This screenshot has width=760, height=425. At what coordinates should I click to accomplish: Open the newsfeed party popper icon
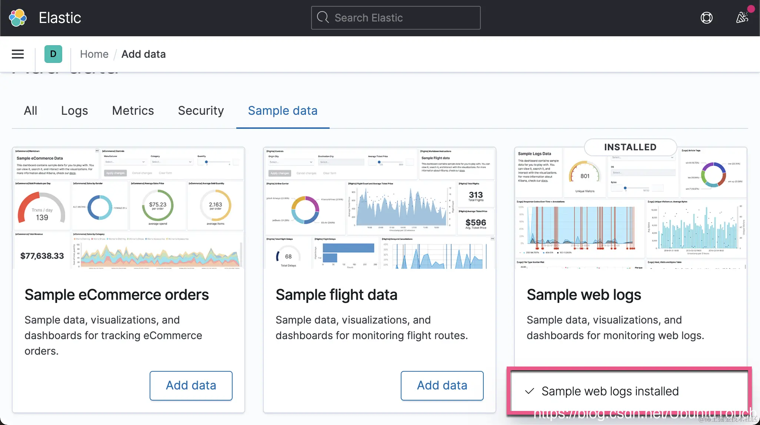tap(742, 17)
